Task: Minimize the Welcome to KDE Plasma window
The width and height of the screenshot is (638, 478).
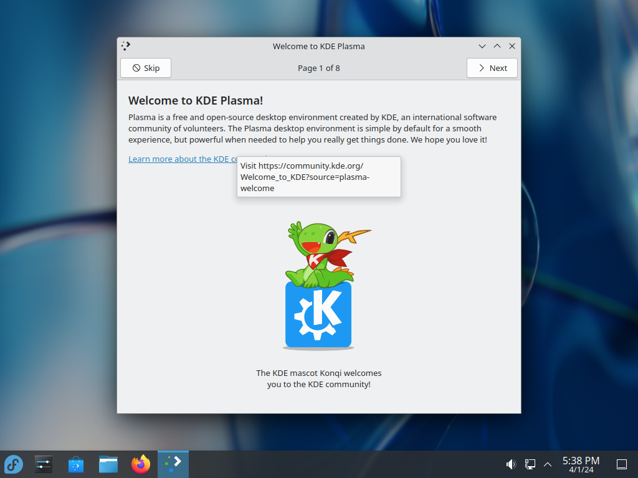Action: click(482, 46)
